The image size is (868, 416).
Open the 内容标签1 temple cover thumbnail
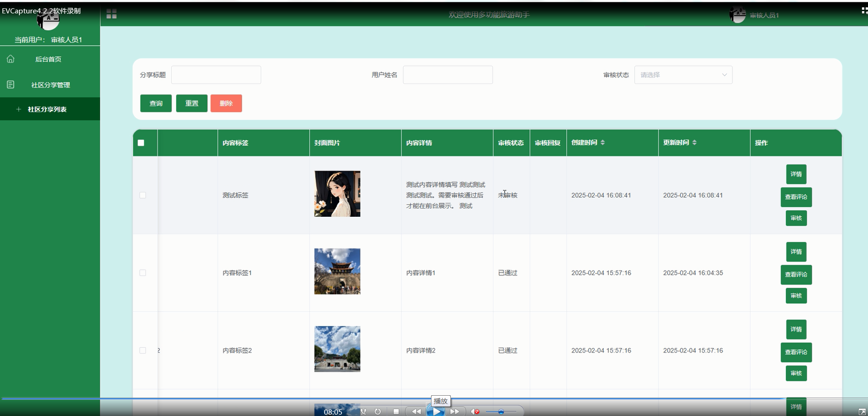pyautogui.click(x=337, y=271)
